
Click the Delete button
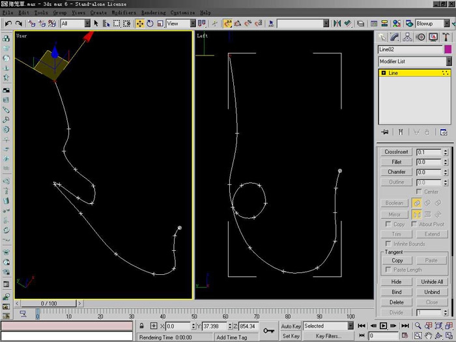pos(396,302)
